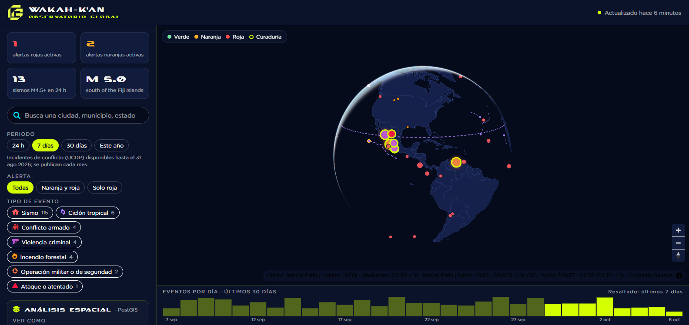Click the Resaltado: últimos 7 días label

pyautogui.click(x=645, y=292)
